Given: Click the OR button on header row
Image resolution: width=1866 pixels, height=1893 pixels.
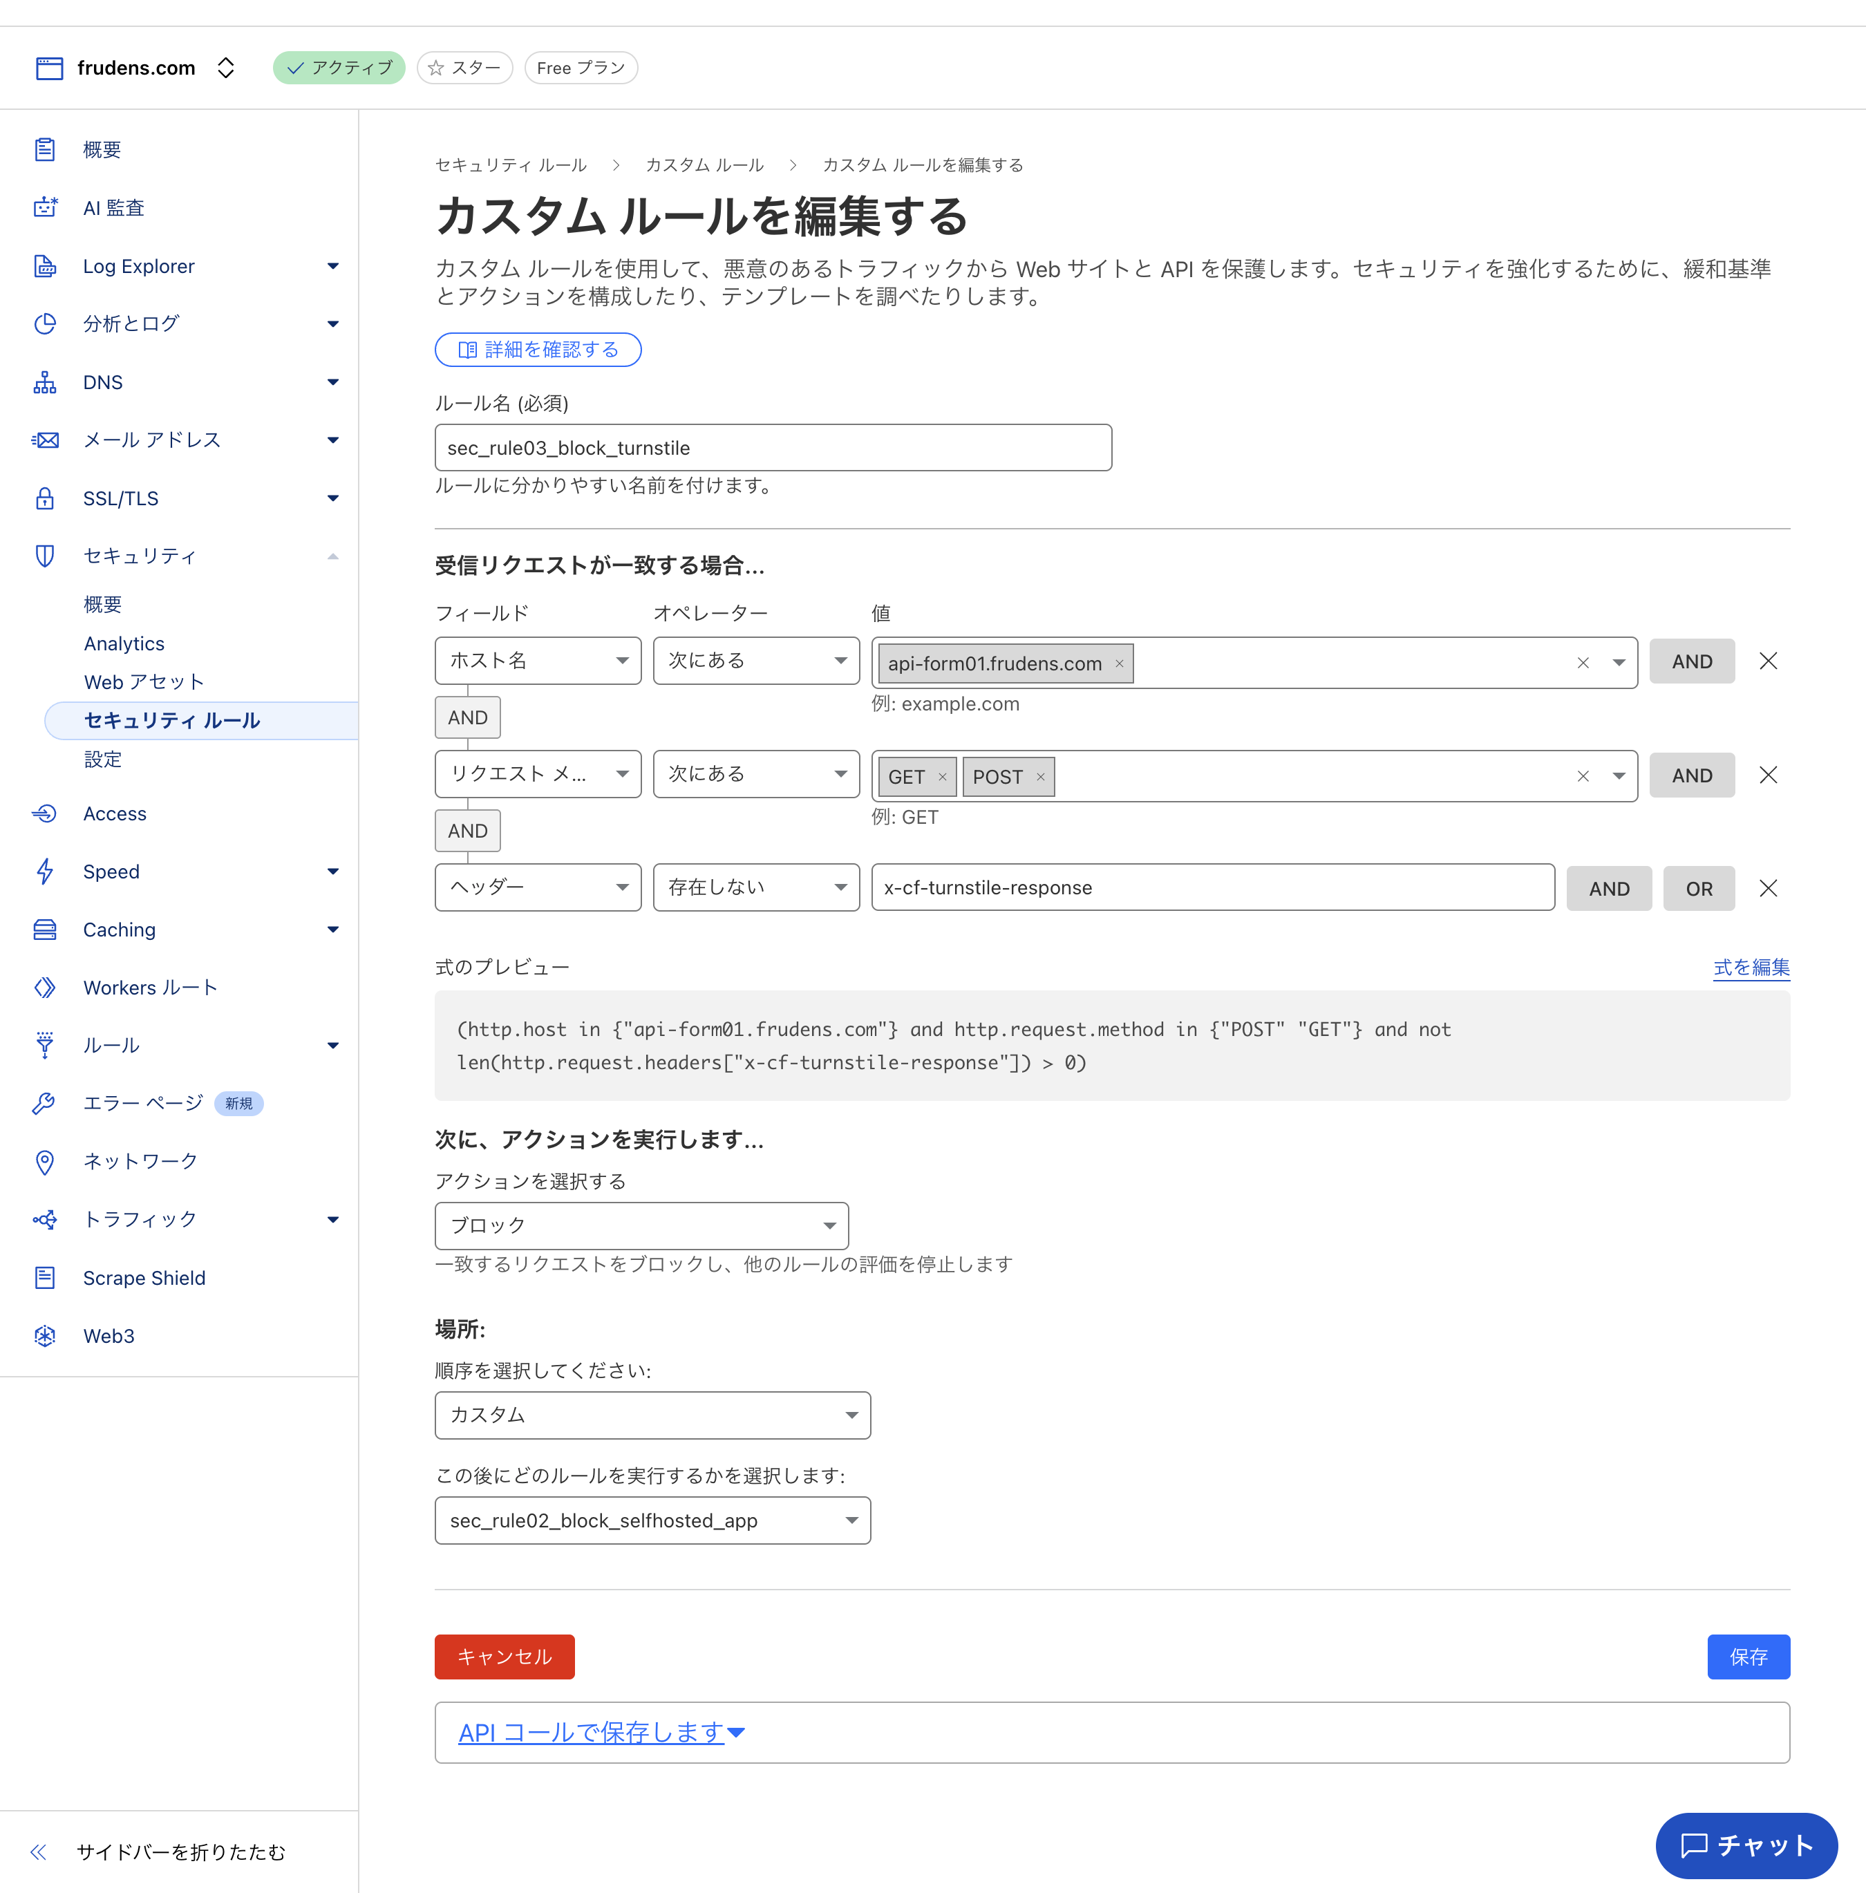Looking at the screenshot, I should pyautogui.click(x=1699, y=889).
